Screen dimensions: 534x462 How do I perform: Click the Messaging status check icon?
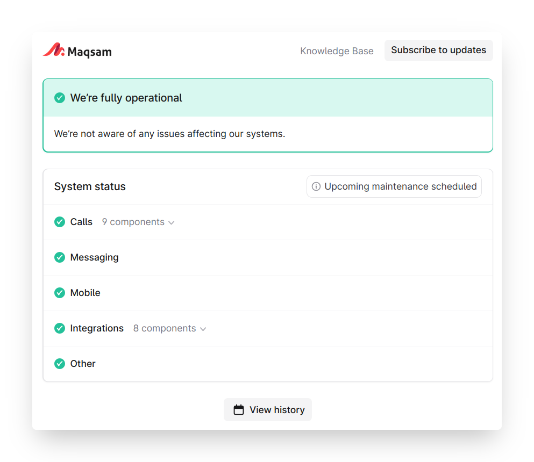point(60,257)
